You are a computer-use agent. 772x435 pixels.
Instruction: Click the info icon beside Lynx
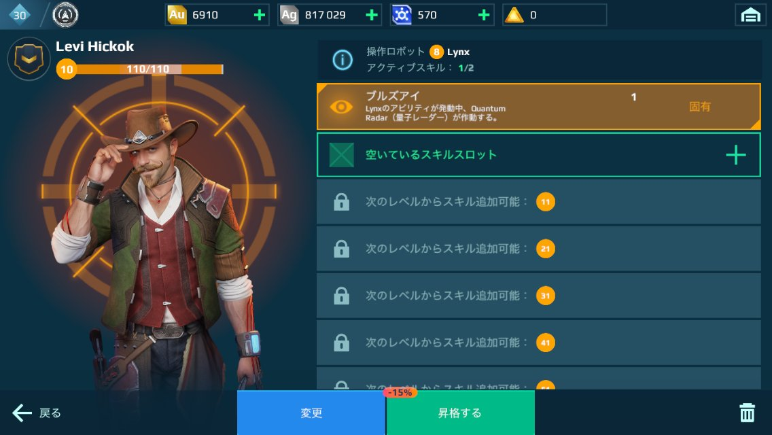click(343, 60)
